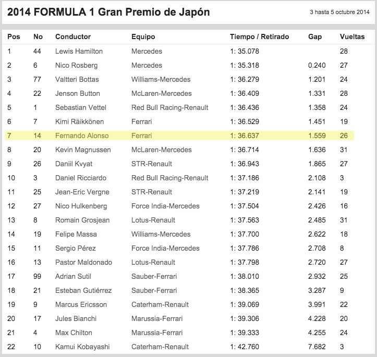The width and height of the screenshot is (377, 357).
Task: Select Kamui Kobayashi in last place
Action: tap(81, 347)
